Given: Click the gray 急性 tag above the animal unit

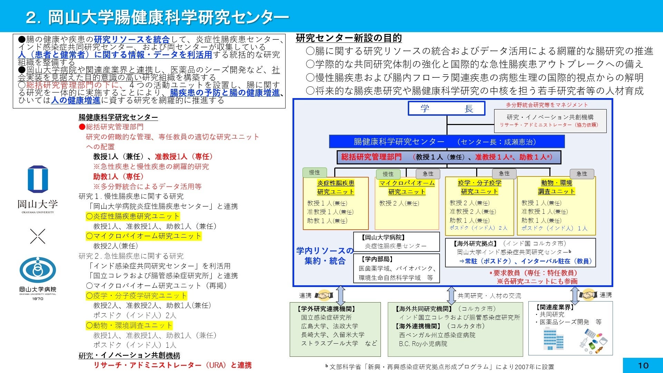Looking at the screenshot, I should click(x=582, y=174).
